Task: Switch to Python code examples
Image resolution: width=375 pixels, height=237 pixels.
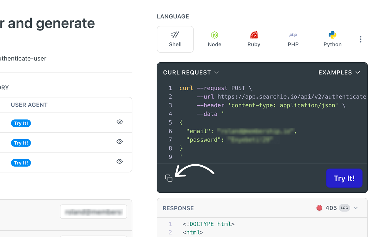Action: pos(332,39)
